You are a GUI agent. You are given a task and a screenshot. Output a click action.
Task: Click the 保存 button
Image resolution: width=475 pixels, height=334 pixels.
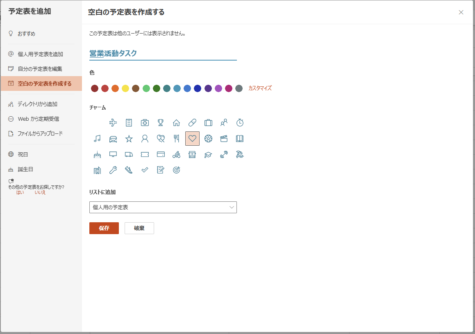tap(104, 228)
